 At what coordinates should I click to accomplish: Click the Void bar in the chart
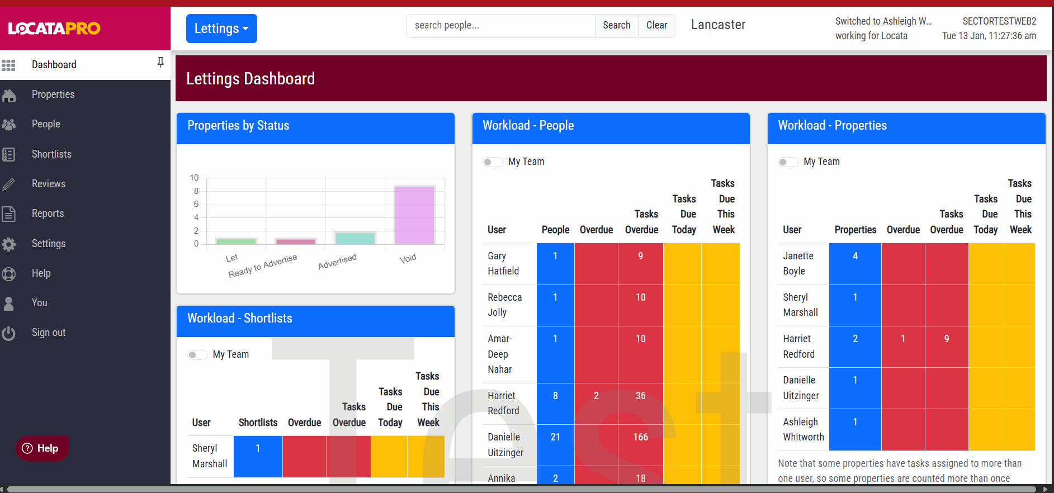tap(414, 215)
